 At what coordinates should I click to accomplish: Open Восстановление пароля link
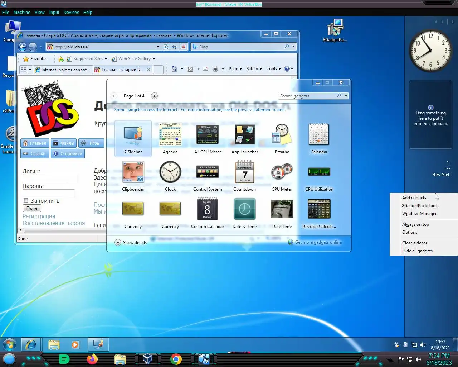pyautogui.click(x=54, y=223)
